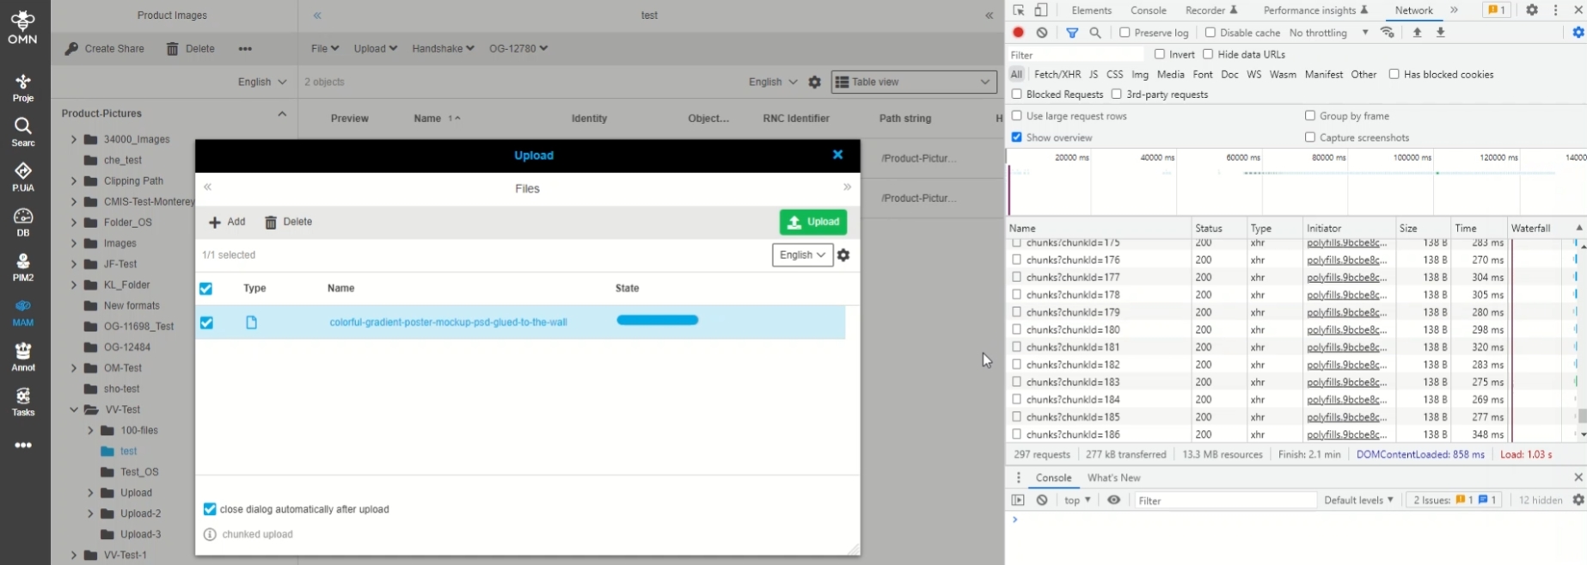Open more actions ellipsis next to Delete
Image resolution: width=1587 pixels, height=565 pixels.
245,49
